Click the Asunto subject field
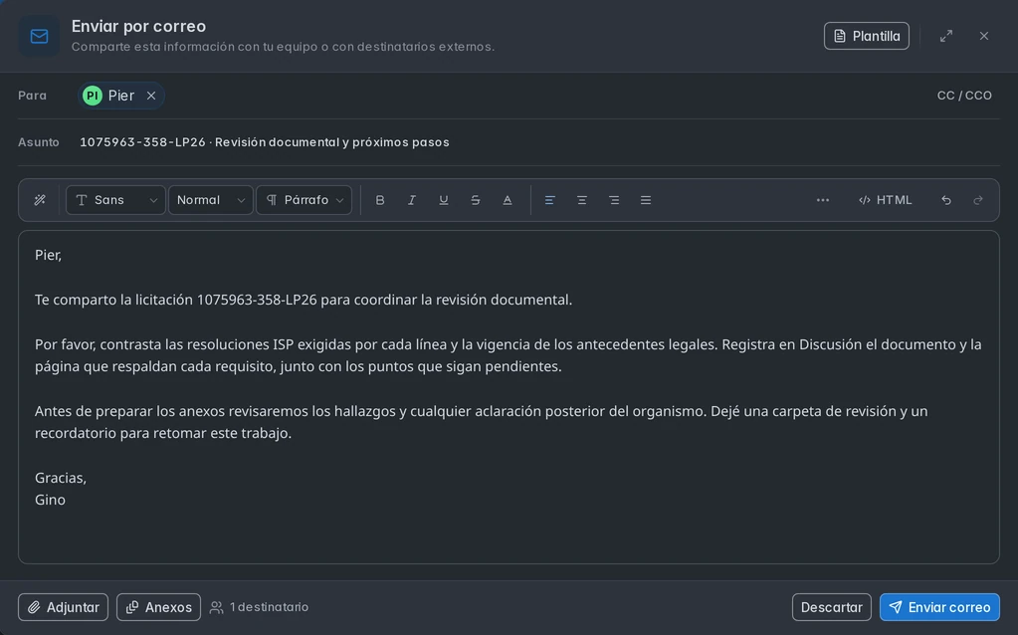 [x=539, y=142]
